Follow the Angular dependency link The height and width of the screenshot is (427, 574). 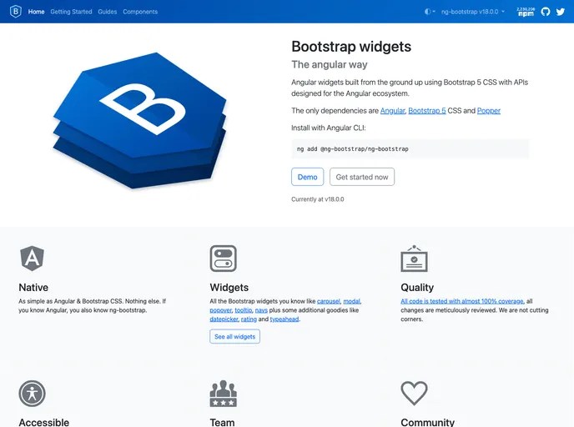tap(392, 111)
